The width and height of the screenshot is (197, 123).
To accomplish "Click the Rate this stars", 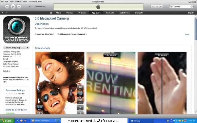I will [x=12, y=94].
